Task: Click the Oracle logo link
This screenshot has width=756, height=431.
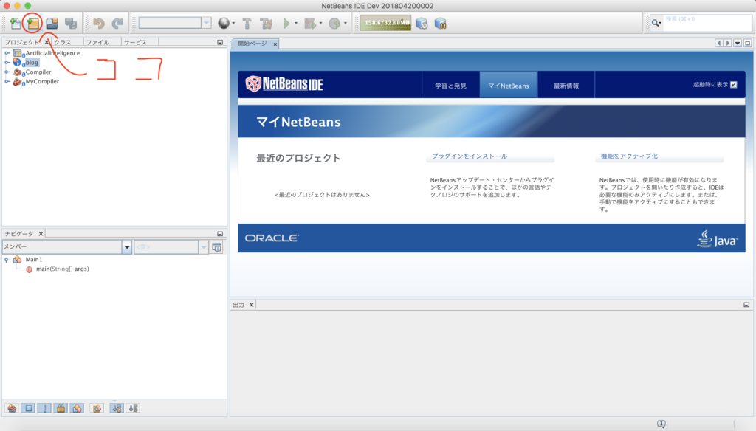Action: 272,238
